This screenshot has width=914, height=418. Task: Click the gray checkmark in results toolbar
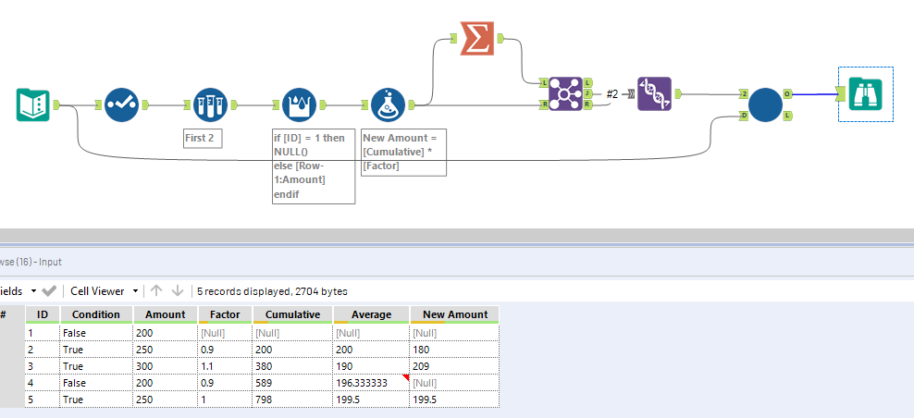tap(49, 290)
